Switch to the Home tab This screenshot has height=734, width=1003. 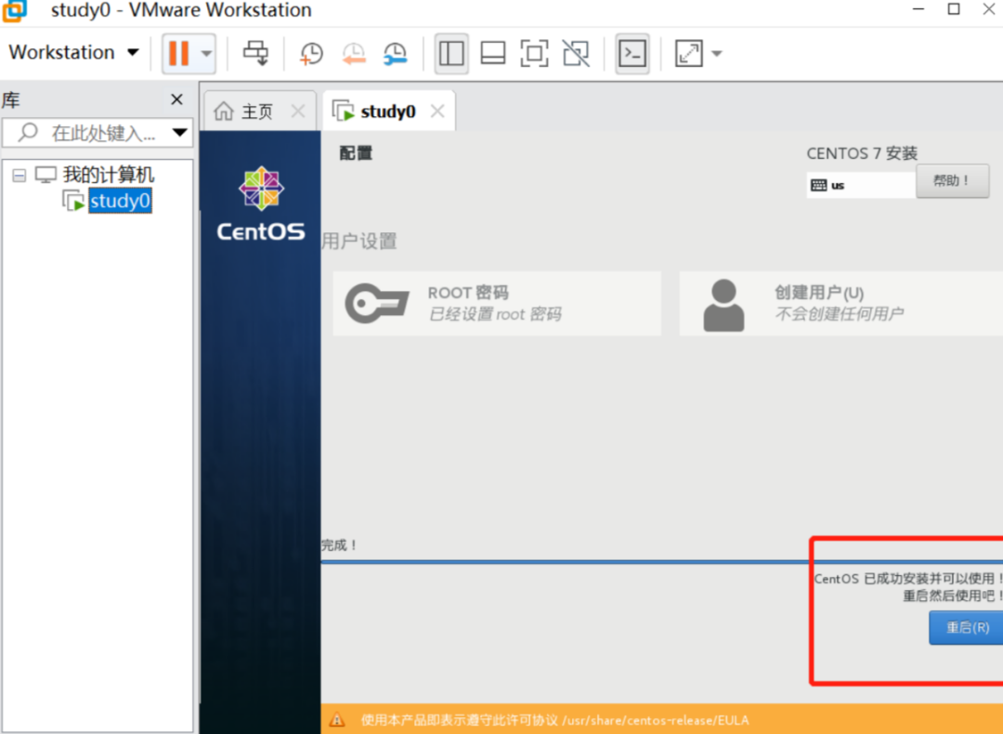click(258, 111)
